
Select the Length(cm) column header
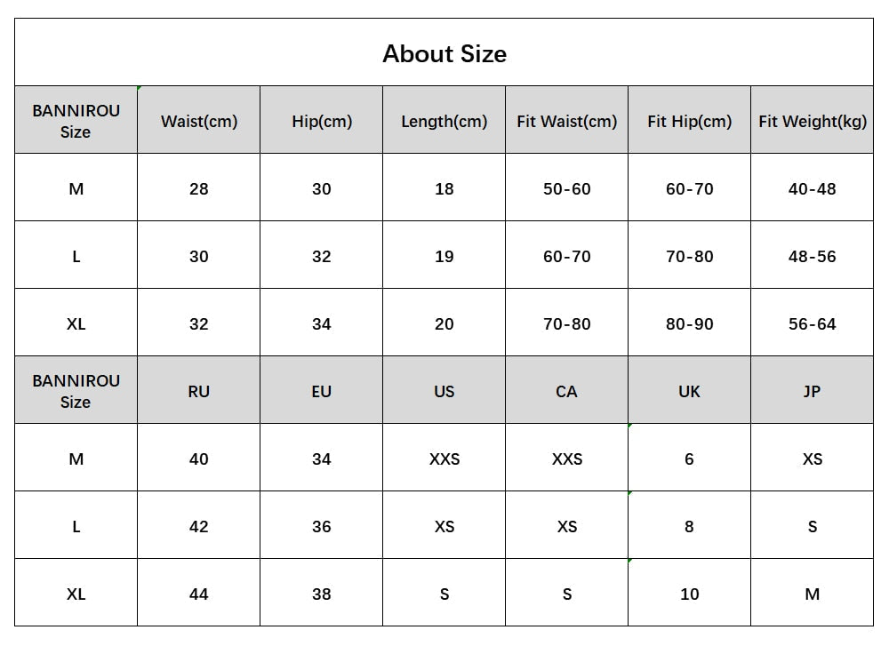click(444, 122)
